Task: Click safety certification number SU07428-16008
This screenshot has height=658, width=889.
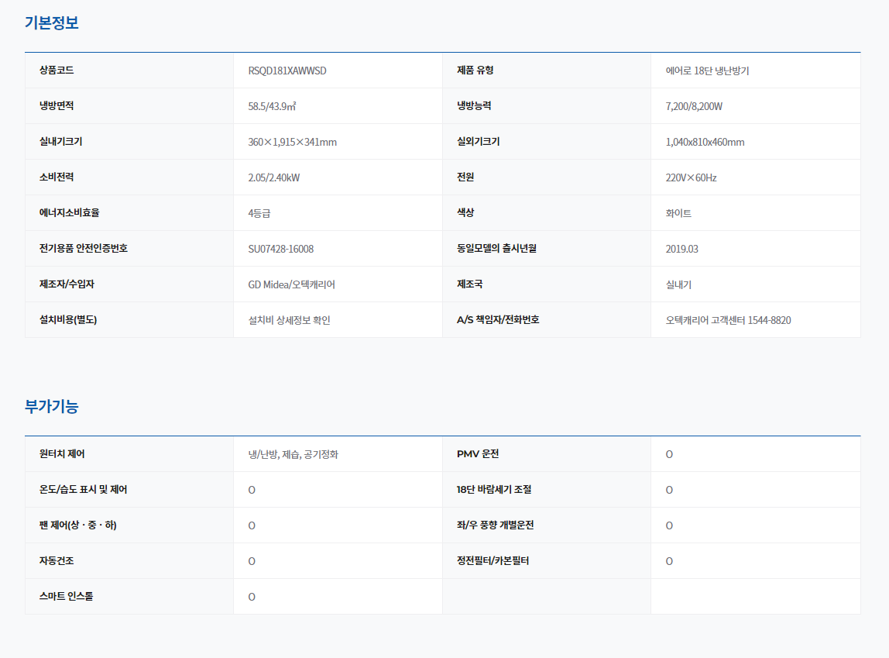Action: pyautogui.click(x=280, y=249)
